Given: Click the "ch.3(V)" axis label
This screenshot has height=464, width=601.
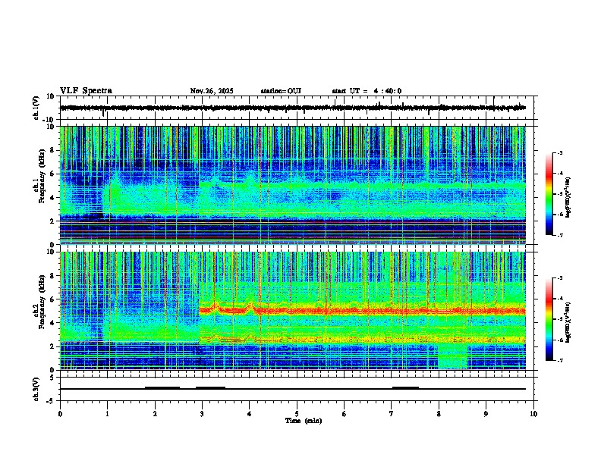Looking at the screenshot, I should click(36, 389).
